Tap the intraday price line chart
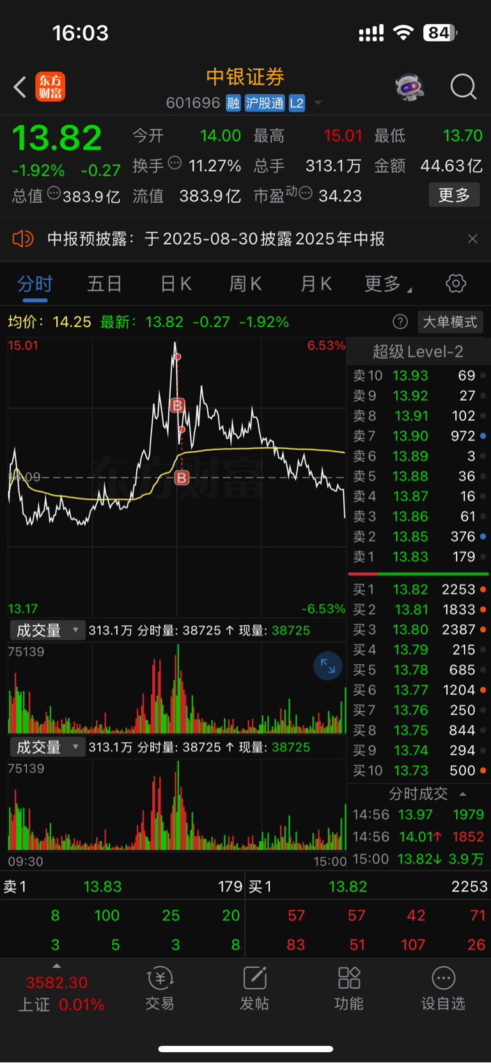The width and height of the screenshot is (491, 1063). (176, 477)
